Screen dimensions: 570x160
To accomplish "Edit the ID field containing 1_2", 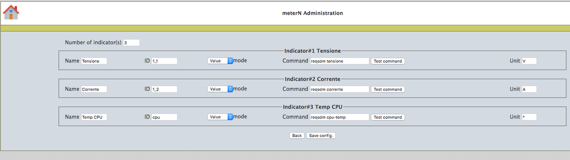I will (x=164, y=89).
